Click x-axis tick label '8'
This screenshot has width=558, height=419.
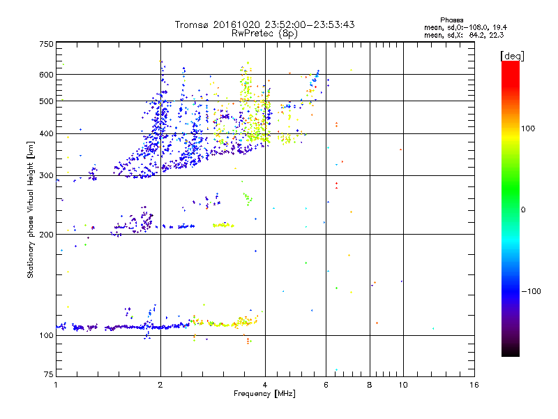(x=370, y=385)
